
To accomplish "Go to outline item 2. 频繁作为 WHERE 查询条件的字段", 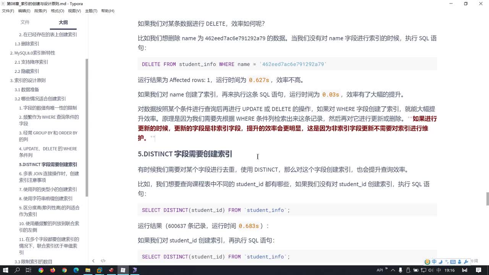I will 49,120.
